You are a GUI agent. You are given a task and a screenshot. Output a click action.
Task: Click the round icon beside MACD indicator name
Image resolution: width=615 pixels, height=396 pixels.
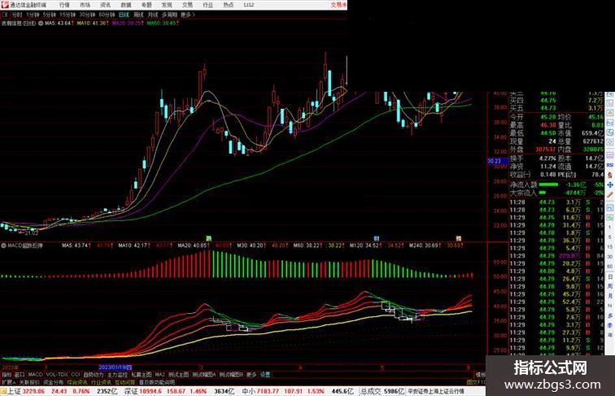3,246
